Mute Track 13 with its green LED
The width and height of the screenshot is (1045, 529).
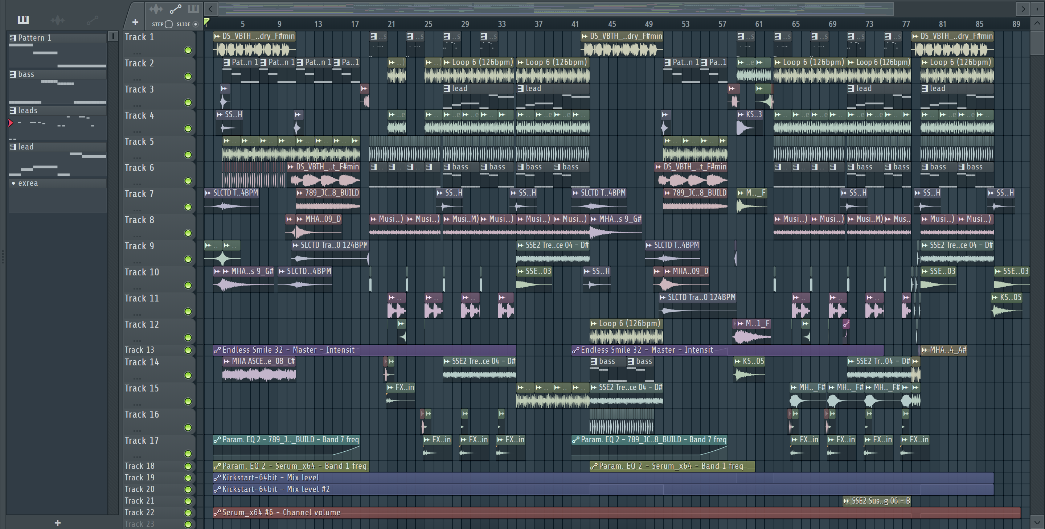pos(188,350)
